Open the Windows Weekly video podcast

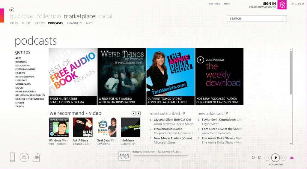59,127
